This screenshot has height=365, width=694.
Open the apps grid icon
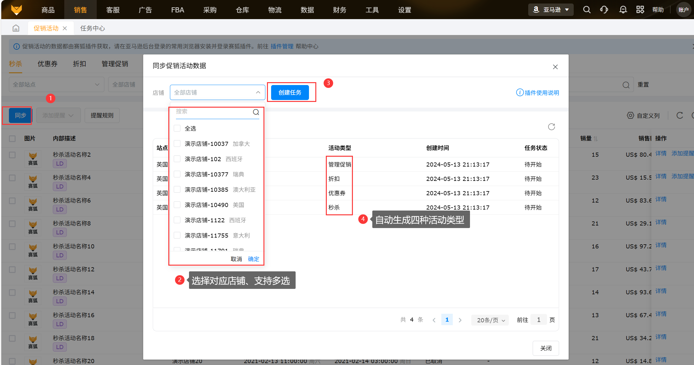coord(640,10)
